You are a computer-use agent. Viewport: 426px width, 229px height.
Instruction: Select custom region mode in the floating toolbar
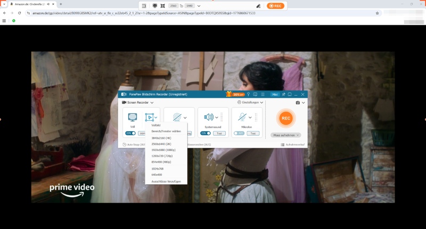[x=163, y=6]
